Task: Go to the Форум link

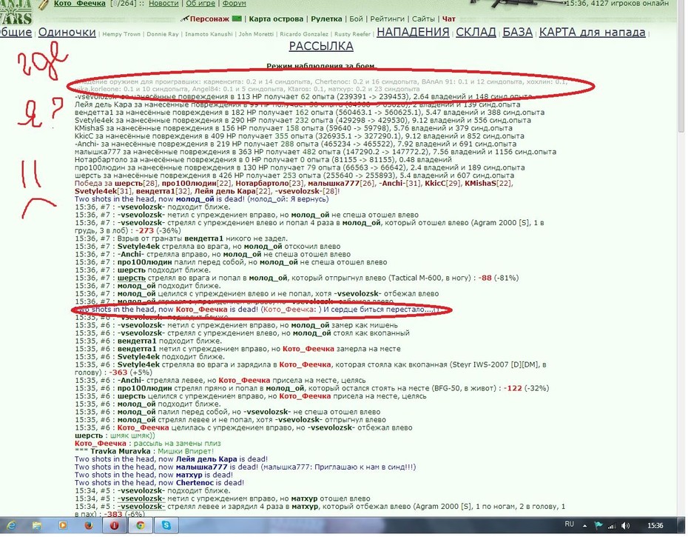Action: [234, 4]
